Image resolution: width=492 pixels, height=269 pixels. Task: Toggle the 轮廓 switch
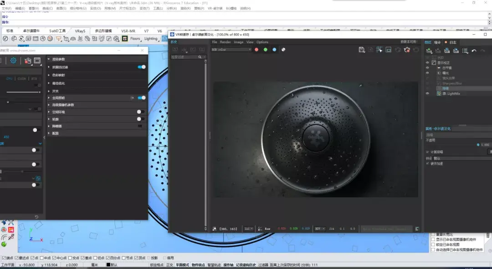[x=141, y=119]
